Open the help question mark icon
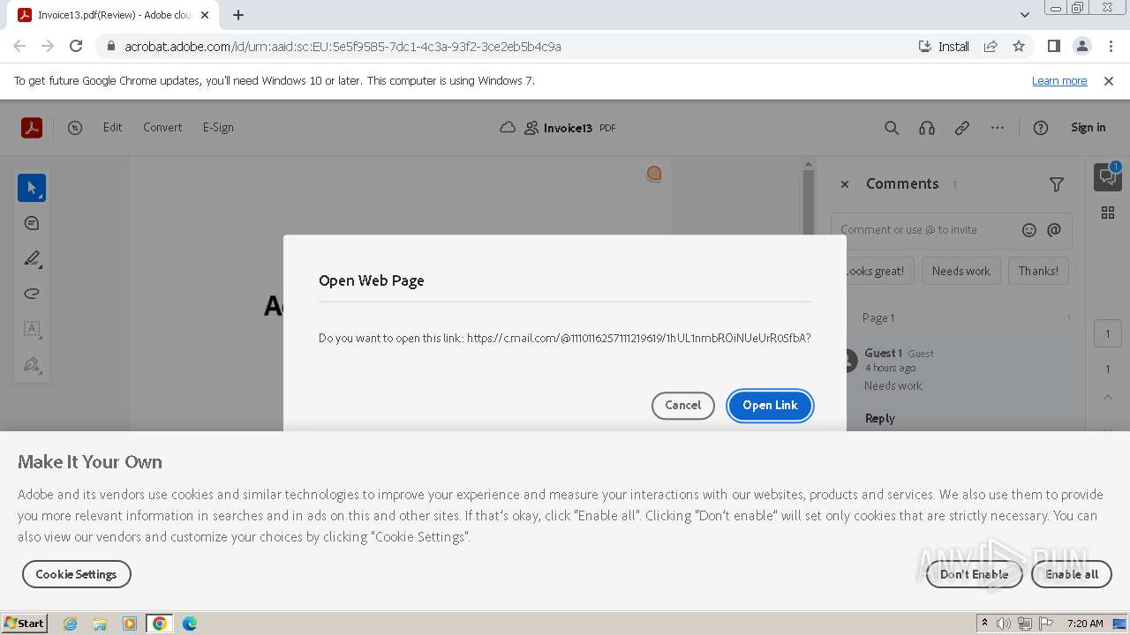This screenshot has width=1130, height=635. (1041, 128)
